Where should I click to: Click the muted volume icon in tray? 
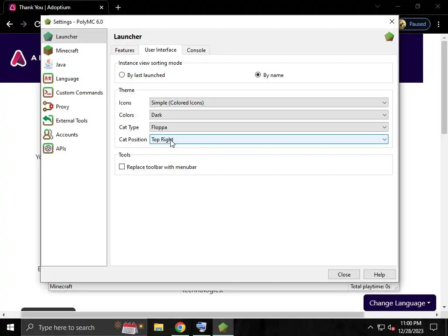(x=391, y=327)
